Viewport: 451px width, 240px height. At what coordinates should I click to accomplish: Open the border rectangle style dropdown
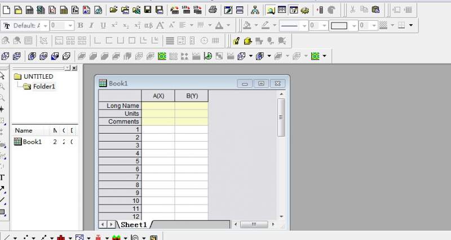point(355,26)
